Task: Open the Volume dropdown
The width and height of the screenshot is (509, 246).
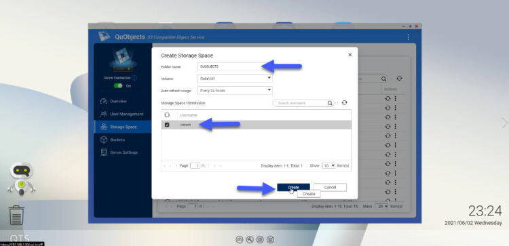Action: coord(235,79)
